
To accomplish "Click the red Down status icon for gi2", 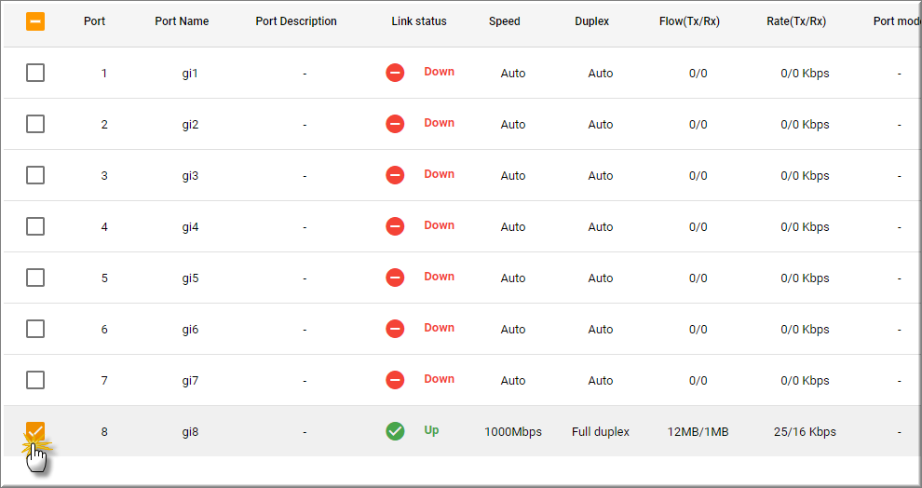I will [x=395, y=124].
